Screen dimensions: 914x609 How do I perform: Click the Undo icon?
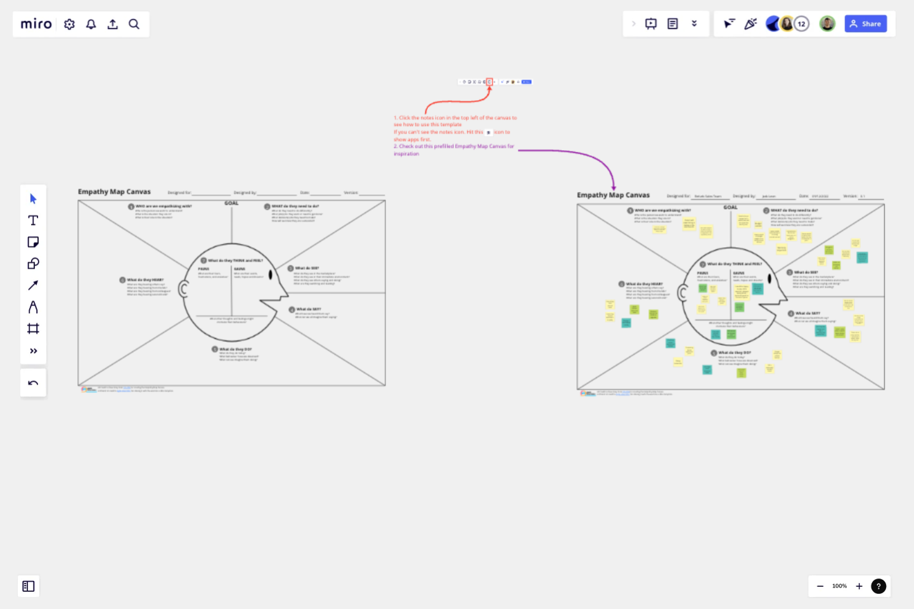[33, 382]
